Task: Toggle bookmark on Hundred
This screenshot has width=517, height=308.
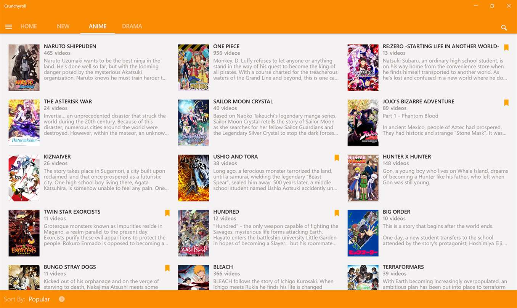Action: pos(337,213)
